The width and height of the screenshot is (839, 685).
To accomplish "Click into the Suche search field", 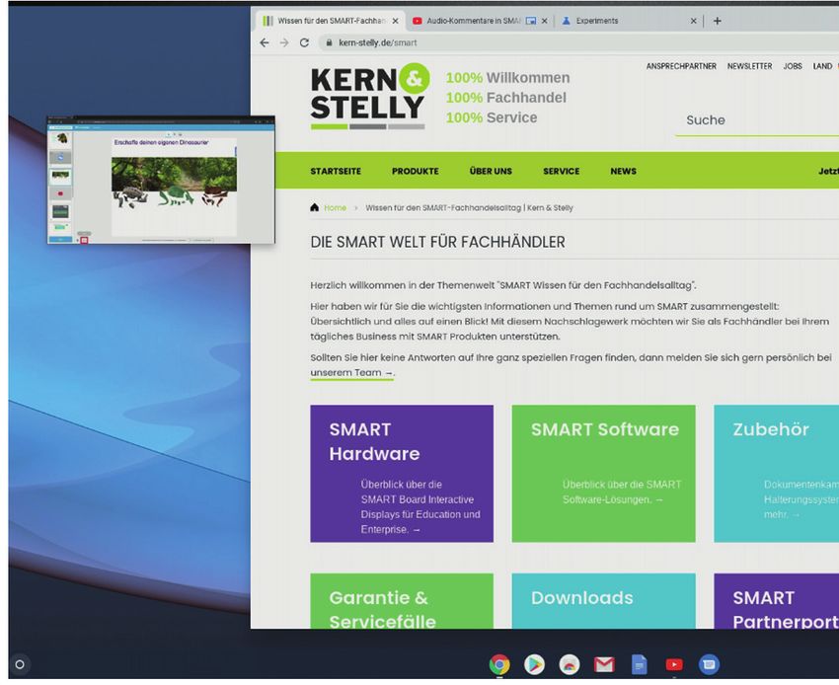I will [755, 120].
